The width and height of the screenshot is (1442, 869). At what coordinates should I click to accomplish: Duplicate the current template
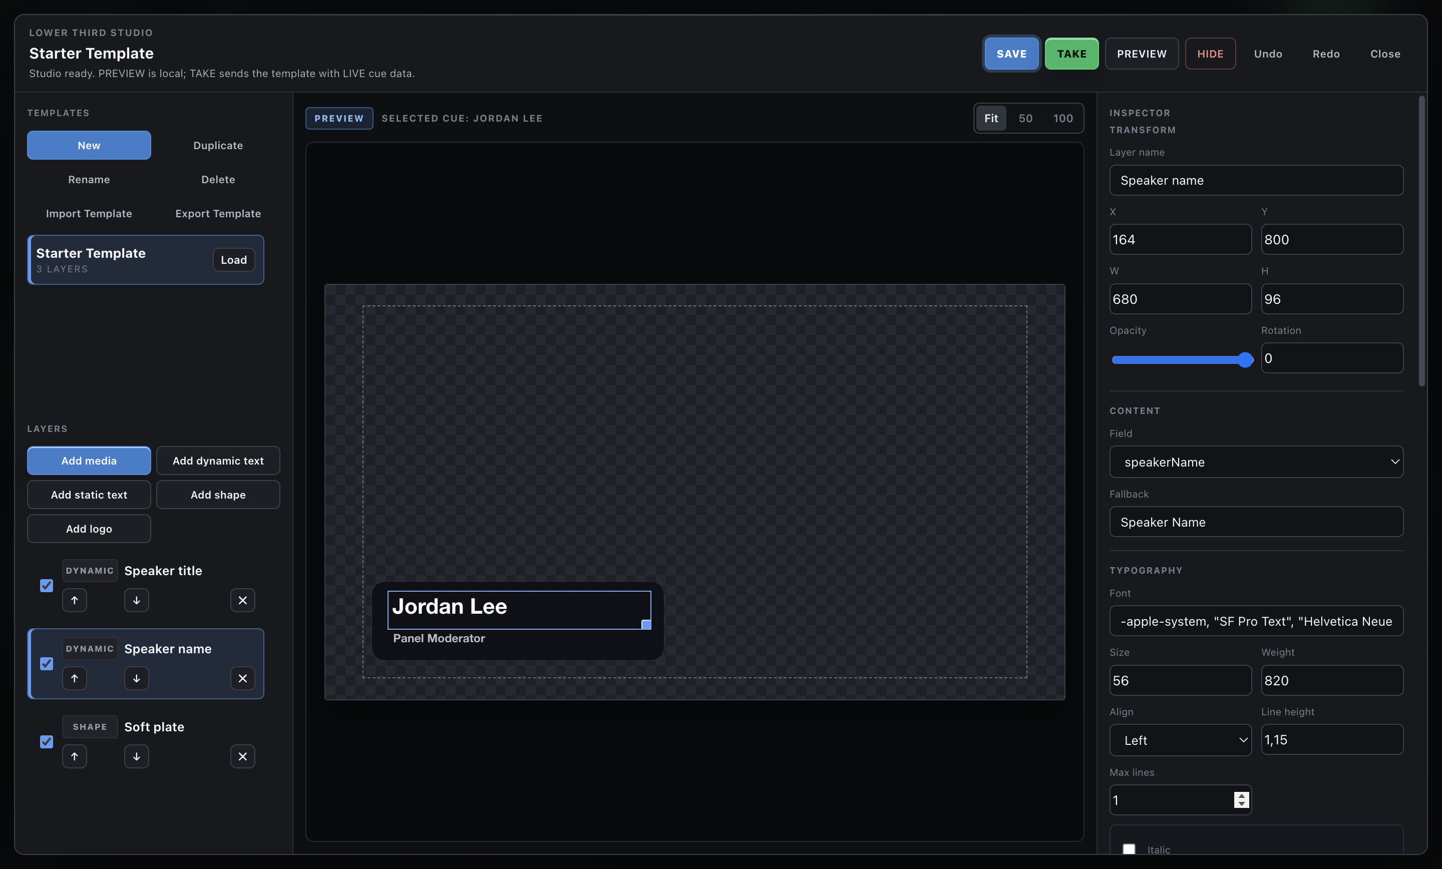(x=218, y=145)
